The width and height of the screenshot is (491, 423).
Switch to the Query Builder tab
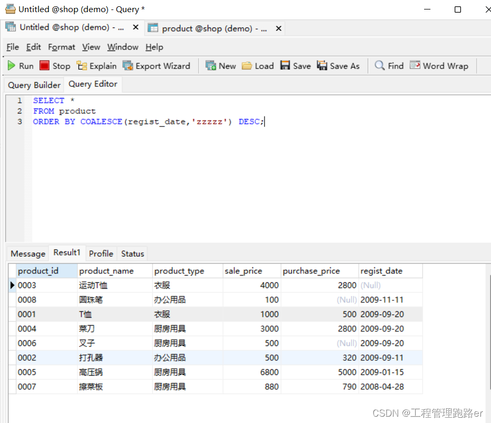point(33,85)
